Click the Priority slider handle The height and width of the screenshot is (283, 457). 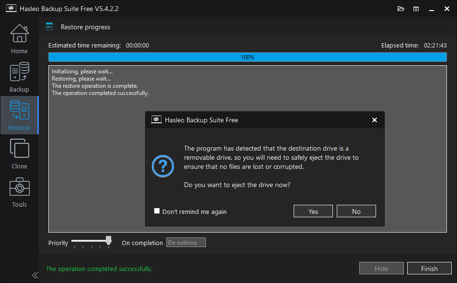108,241
